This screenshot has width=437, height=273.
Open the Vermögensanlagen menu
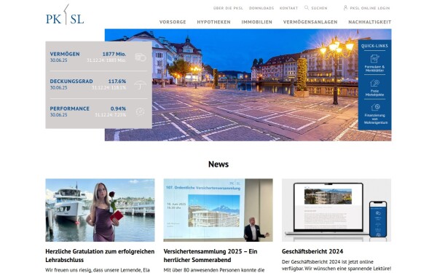(x=310, y=22)
